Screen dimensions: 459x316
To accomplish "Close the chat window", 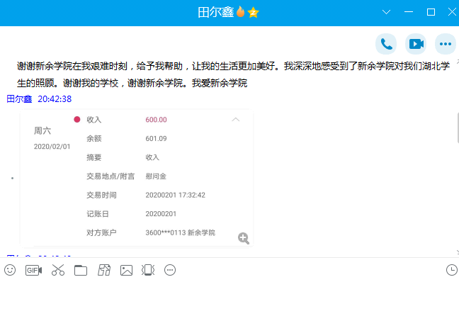I will [x=452, y=12].
